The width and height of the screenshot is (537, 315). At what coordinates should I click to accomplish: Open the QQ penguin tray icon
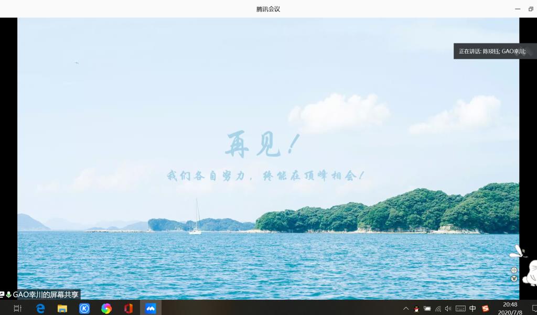[416, 309]
